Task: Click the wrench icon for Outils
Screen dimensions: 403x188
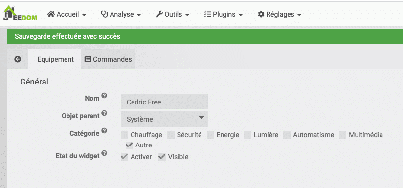Action: 159,14
